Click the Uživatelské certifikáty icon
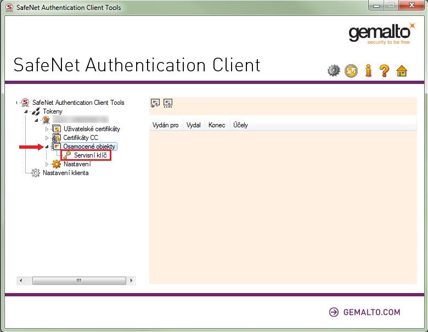The image size is (428, 332). tap(57, 128)
